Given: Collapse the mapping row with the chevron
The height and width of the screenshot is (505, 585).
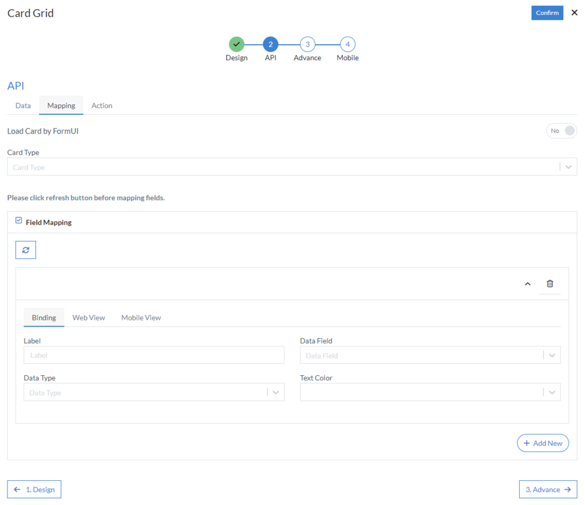Looking at the screenshot, I should pos(527,283).
